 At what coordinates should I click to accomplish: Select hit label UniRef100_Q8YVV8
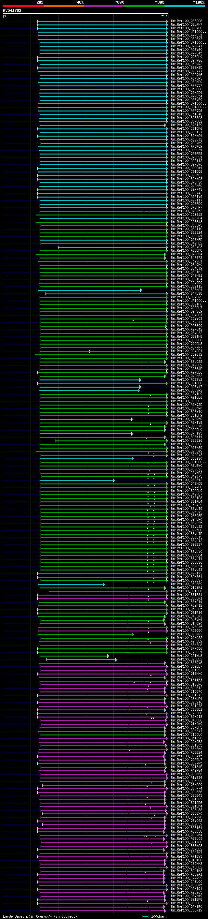[186, 817]
